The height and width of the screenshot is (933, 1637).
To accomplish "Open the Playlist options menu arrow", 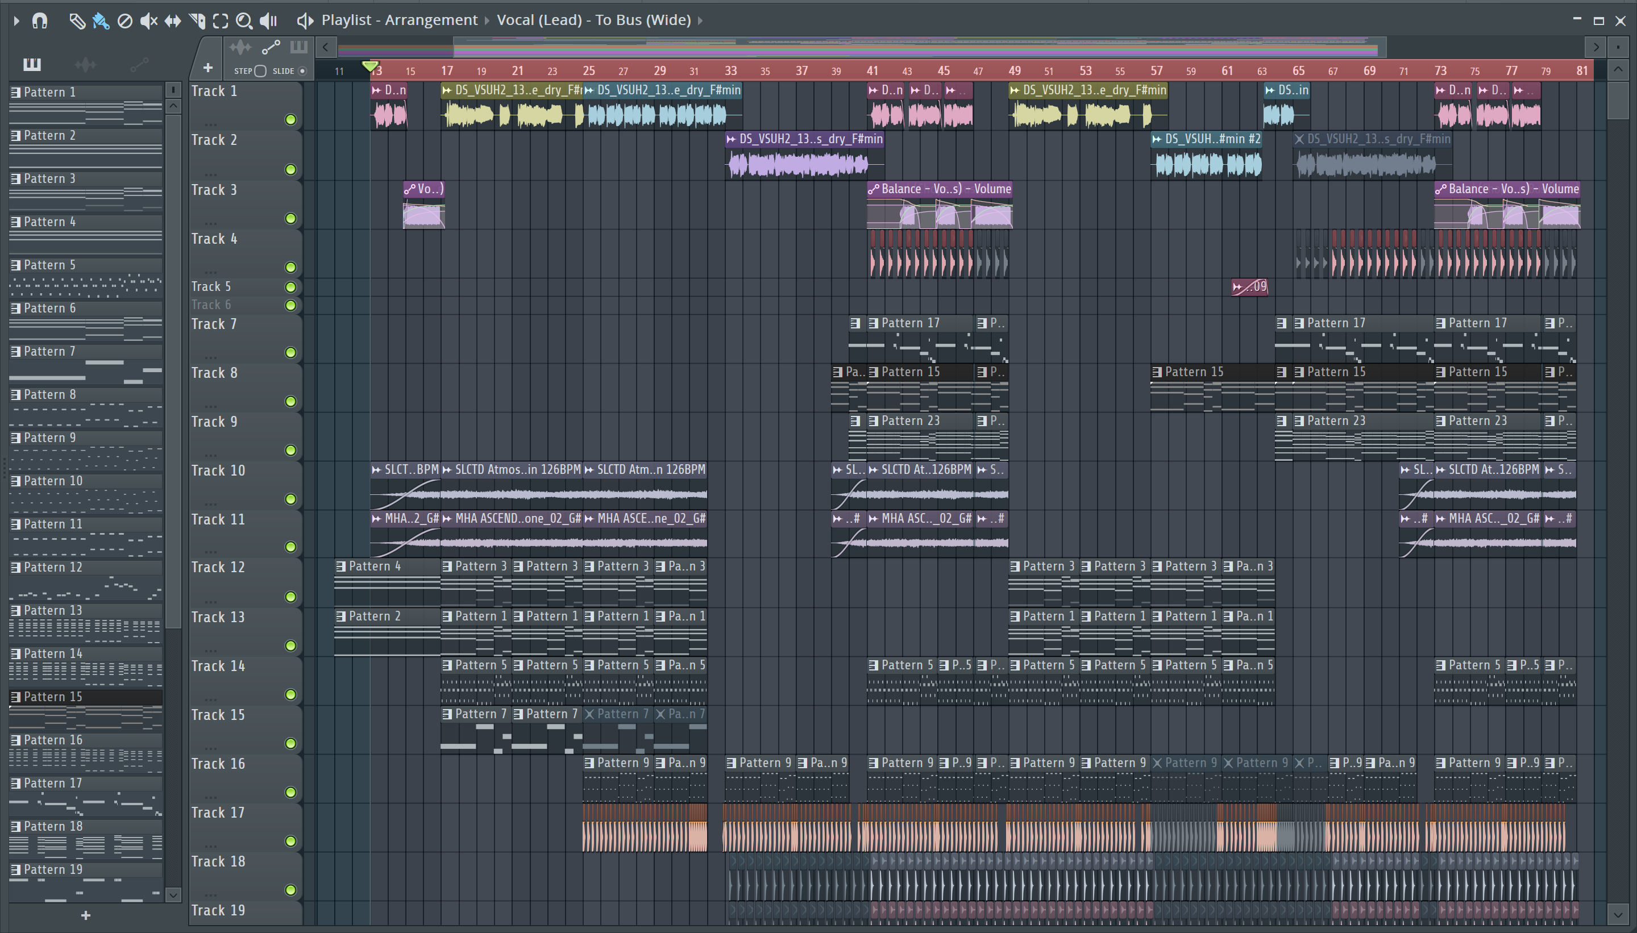I will [16, 20].
